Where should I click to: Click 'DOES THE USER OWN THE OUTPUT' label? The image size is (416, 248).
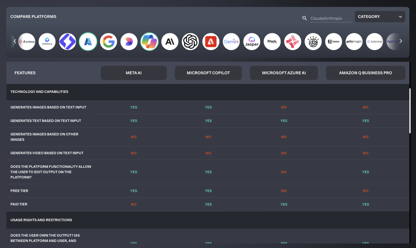[x=45, y=238]
